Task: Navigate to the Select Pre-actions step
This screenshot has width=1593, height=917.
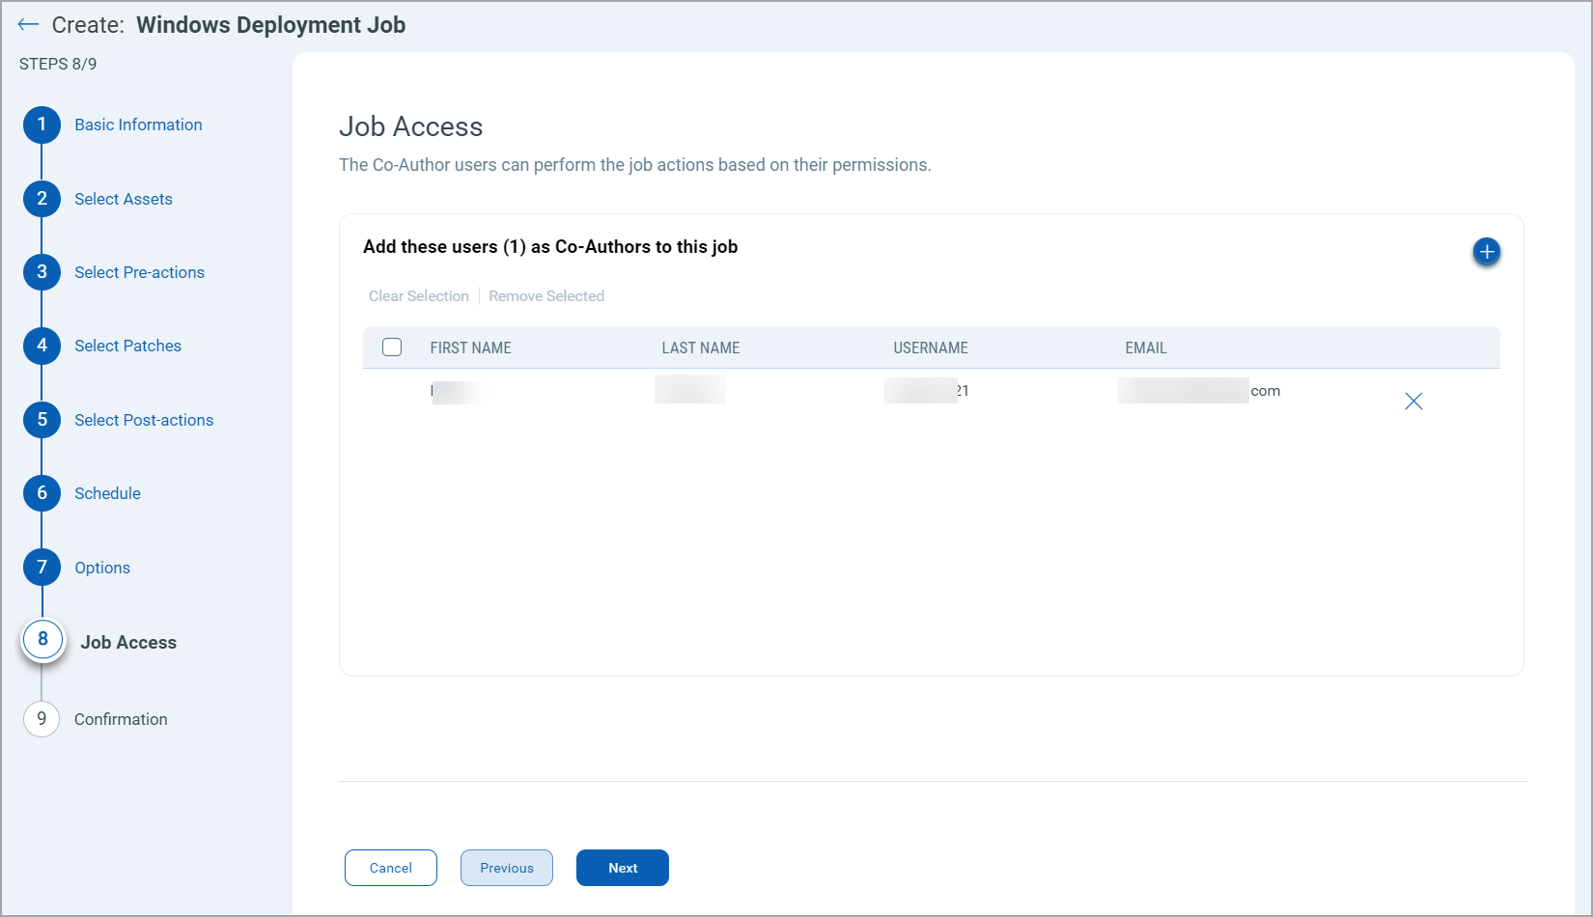Action: click(x=139, y=272)
